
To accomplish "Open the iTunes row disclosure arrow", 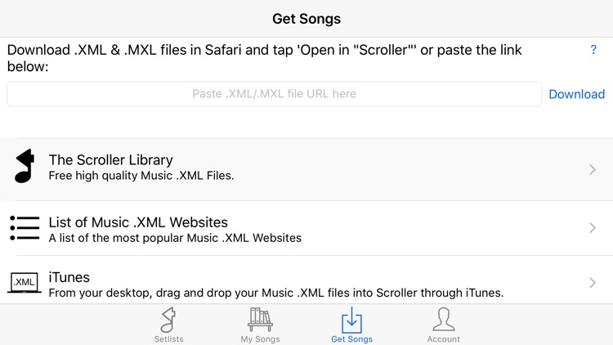I will pyautogui.click(x=593, y=283).
